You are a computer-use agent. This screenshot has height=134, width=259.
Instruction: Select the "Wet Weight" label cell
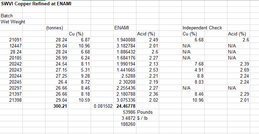tap(13, 22)
